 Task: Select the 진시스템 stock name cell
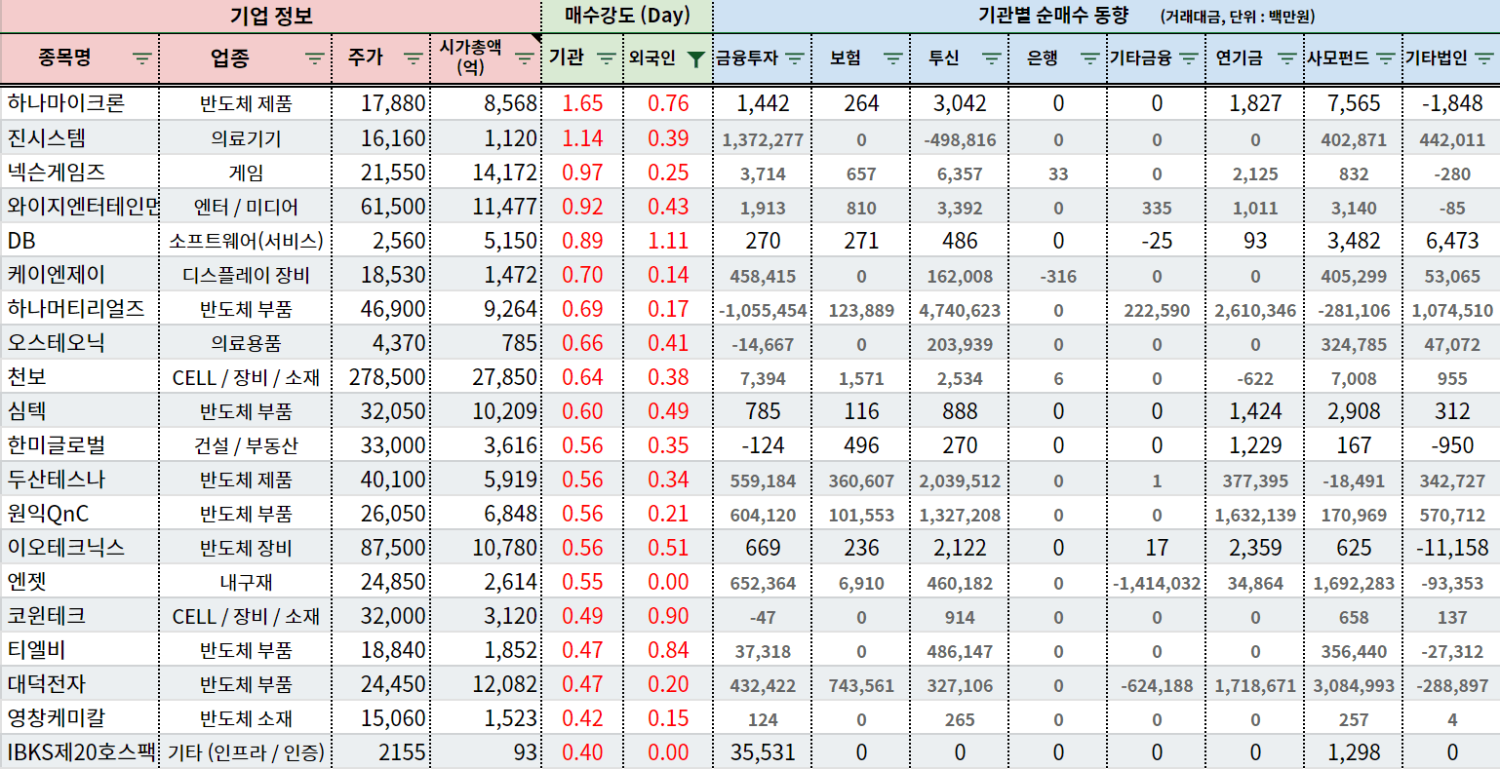(x=79, y=137)
